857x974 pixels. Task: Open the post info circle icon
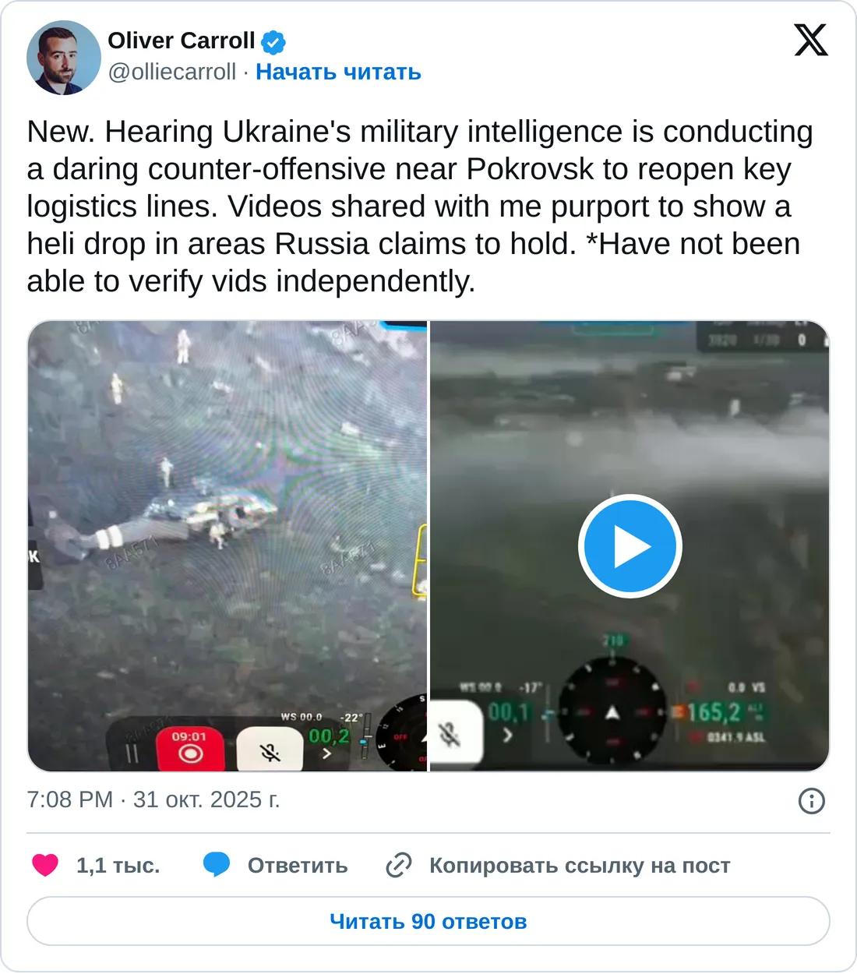812,800
